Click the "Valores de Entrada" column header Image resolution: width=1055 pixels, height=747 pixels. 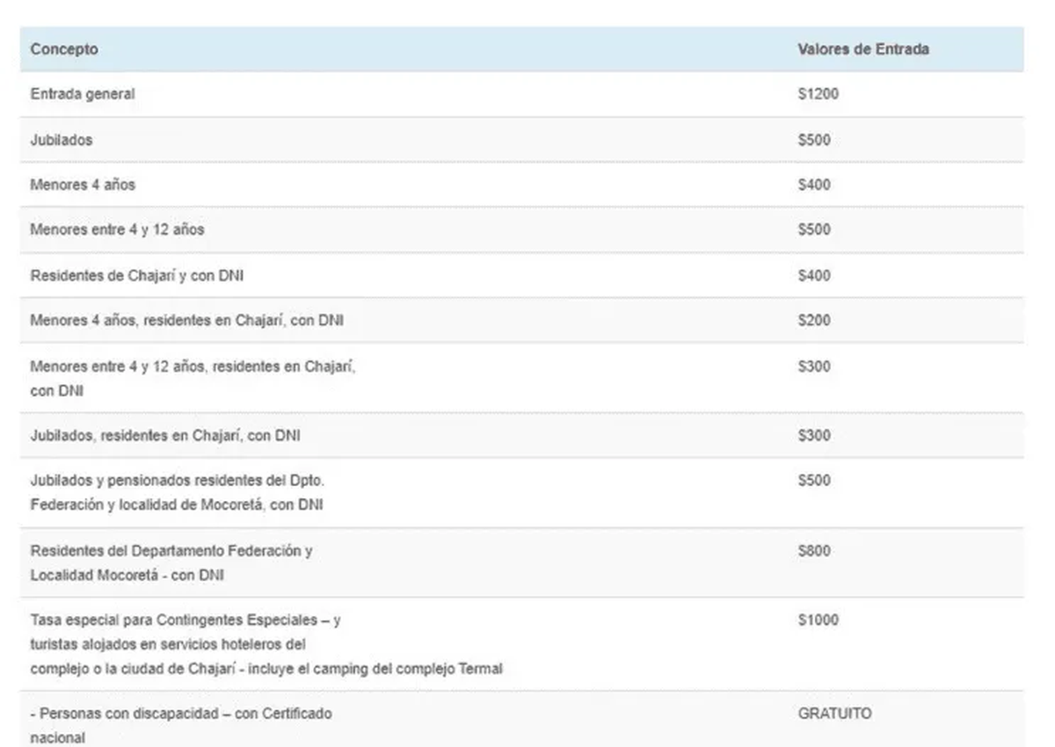coord(862,49)
